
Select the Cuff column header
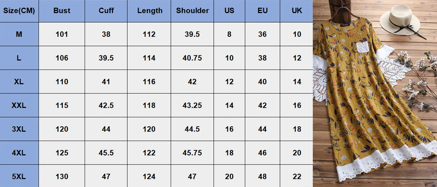(x=106, y=11)
